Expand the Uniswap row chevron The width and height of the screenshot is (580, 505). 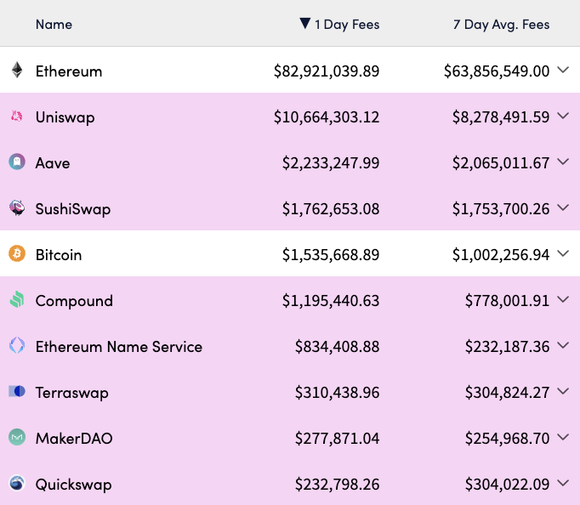[x=563, y=116]
